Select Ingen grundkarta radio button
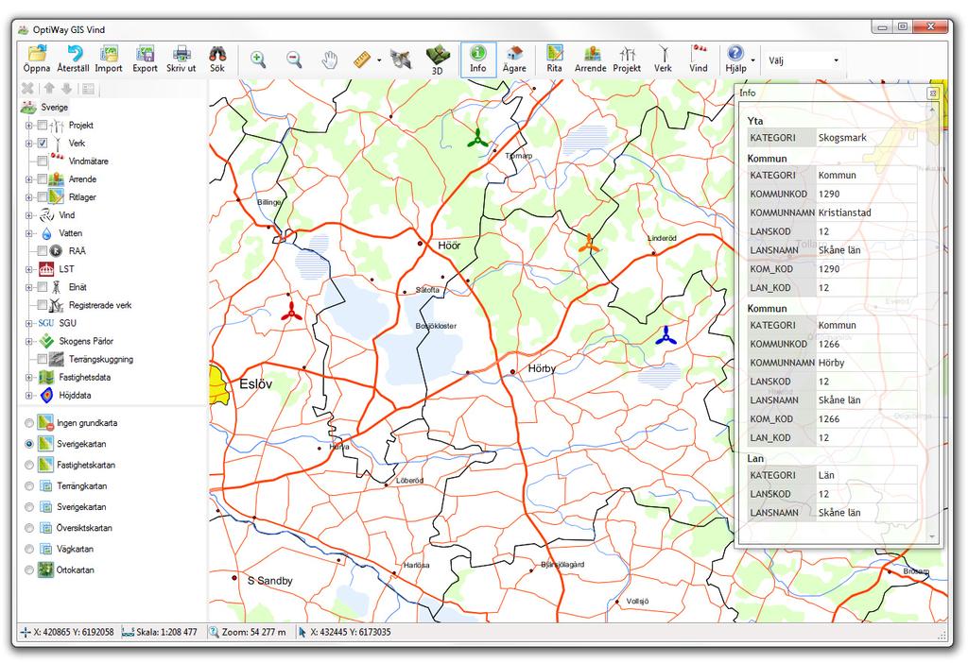Screen dimensions: 968x663 point(29,423)
